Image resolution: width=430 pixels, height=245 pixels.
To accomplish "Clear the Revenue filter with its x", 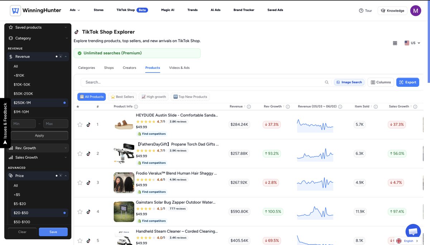I will tap(61, 57).
